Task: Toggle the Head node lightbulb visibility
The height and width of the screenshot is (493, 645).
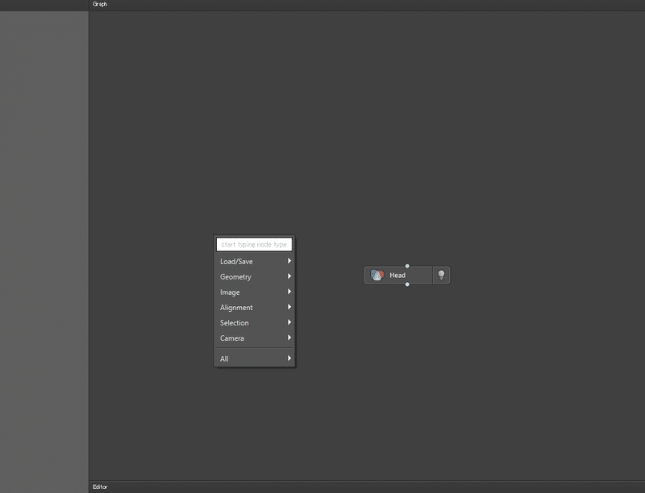Action: pyautogui.click(x=441, y=275)
